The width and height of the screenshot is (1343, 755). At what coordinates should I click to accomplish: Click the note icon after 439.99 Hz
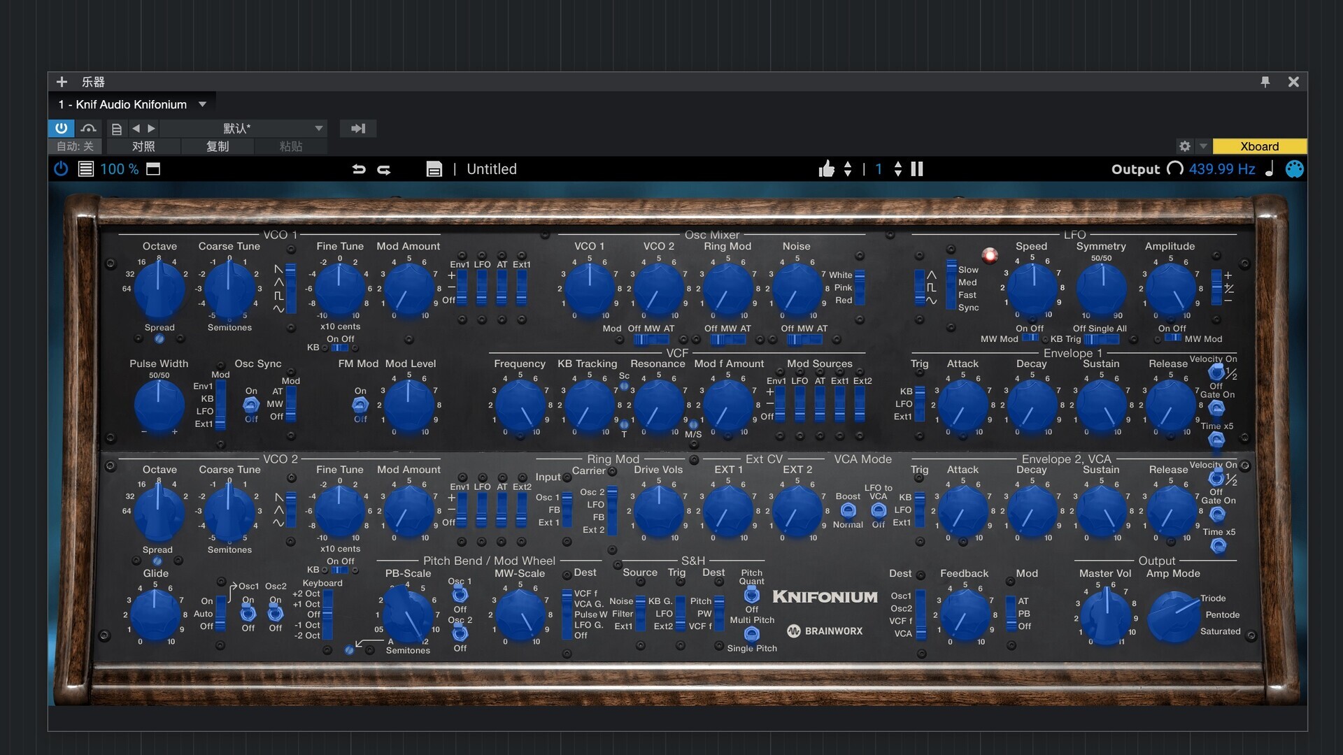[1270, 169]
